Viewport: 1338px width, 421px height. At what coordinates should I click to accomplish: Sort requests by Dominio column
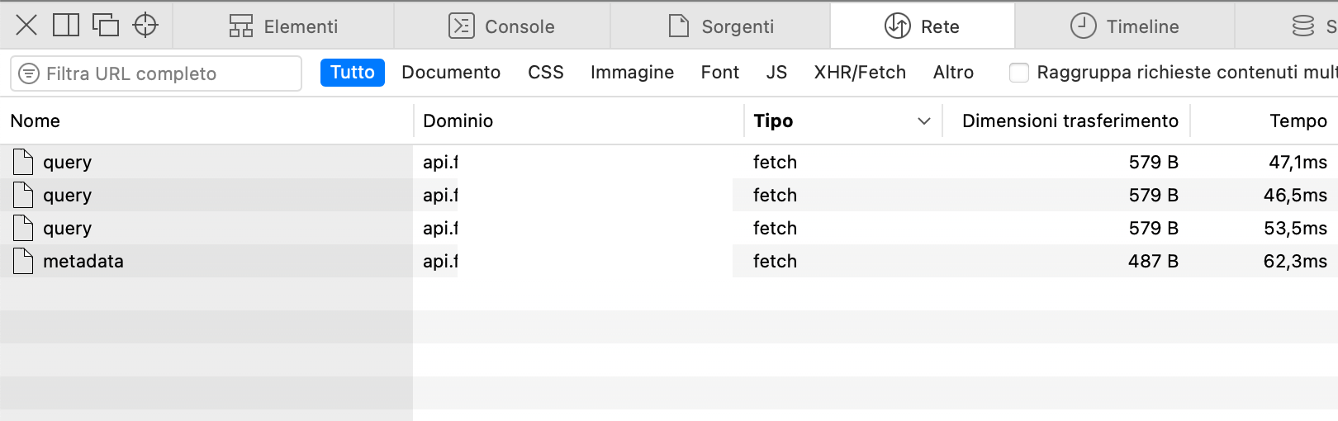pyautogui.click(x=458, y=121)
